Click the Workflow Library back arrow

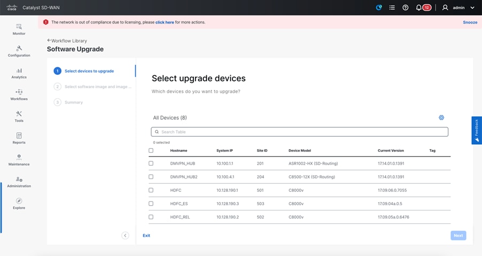49,40
